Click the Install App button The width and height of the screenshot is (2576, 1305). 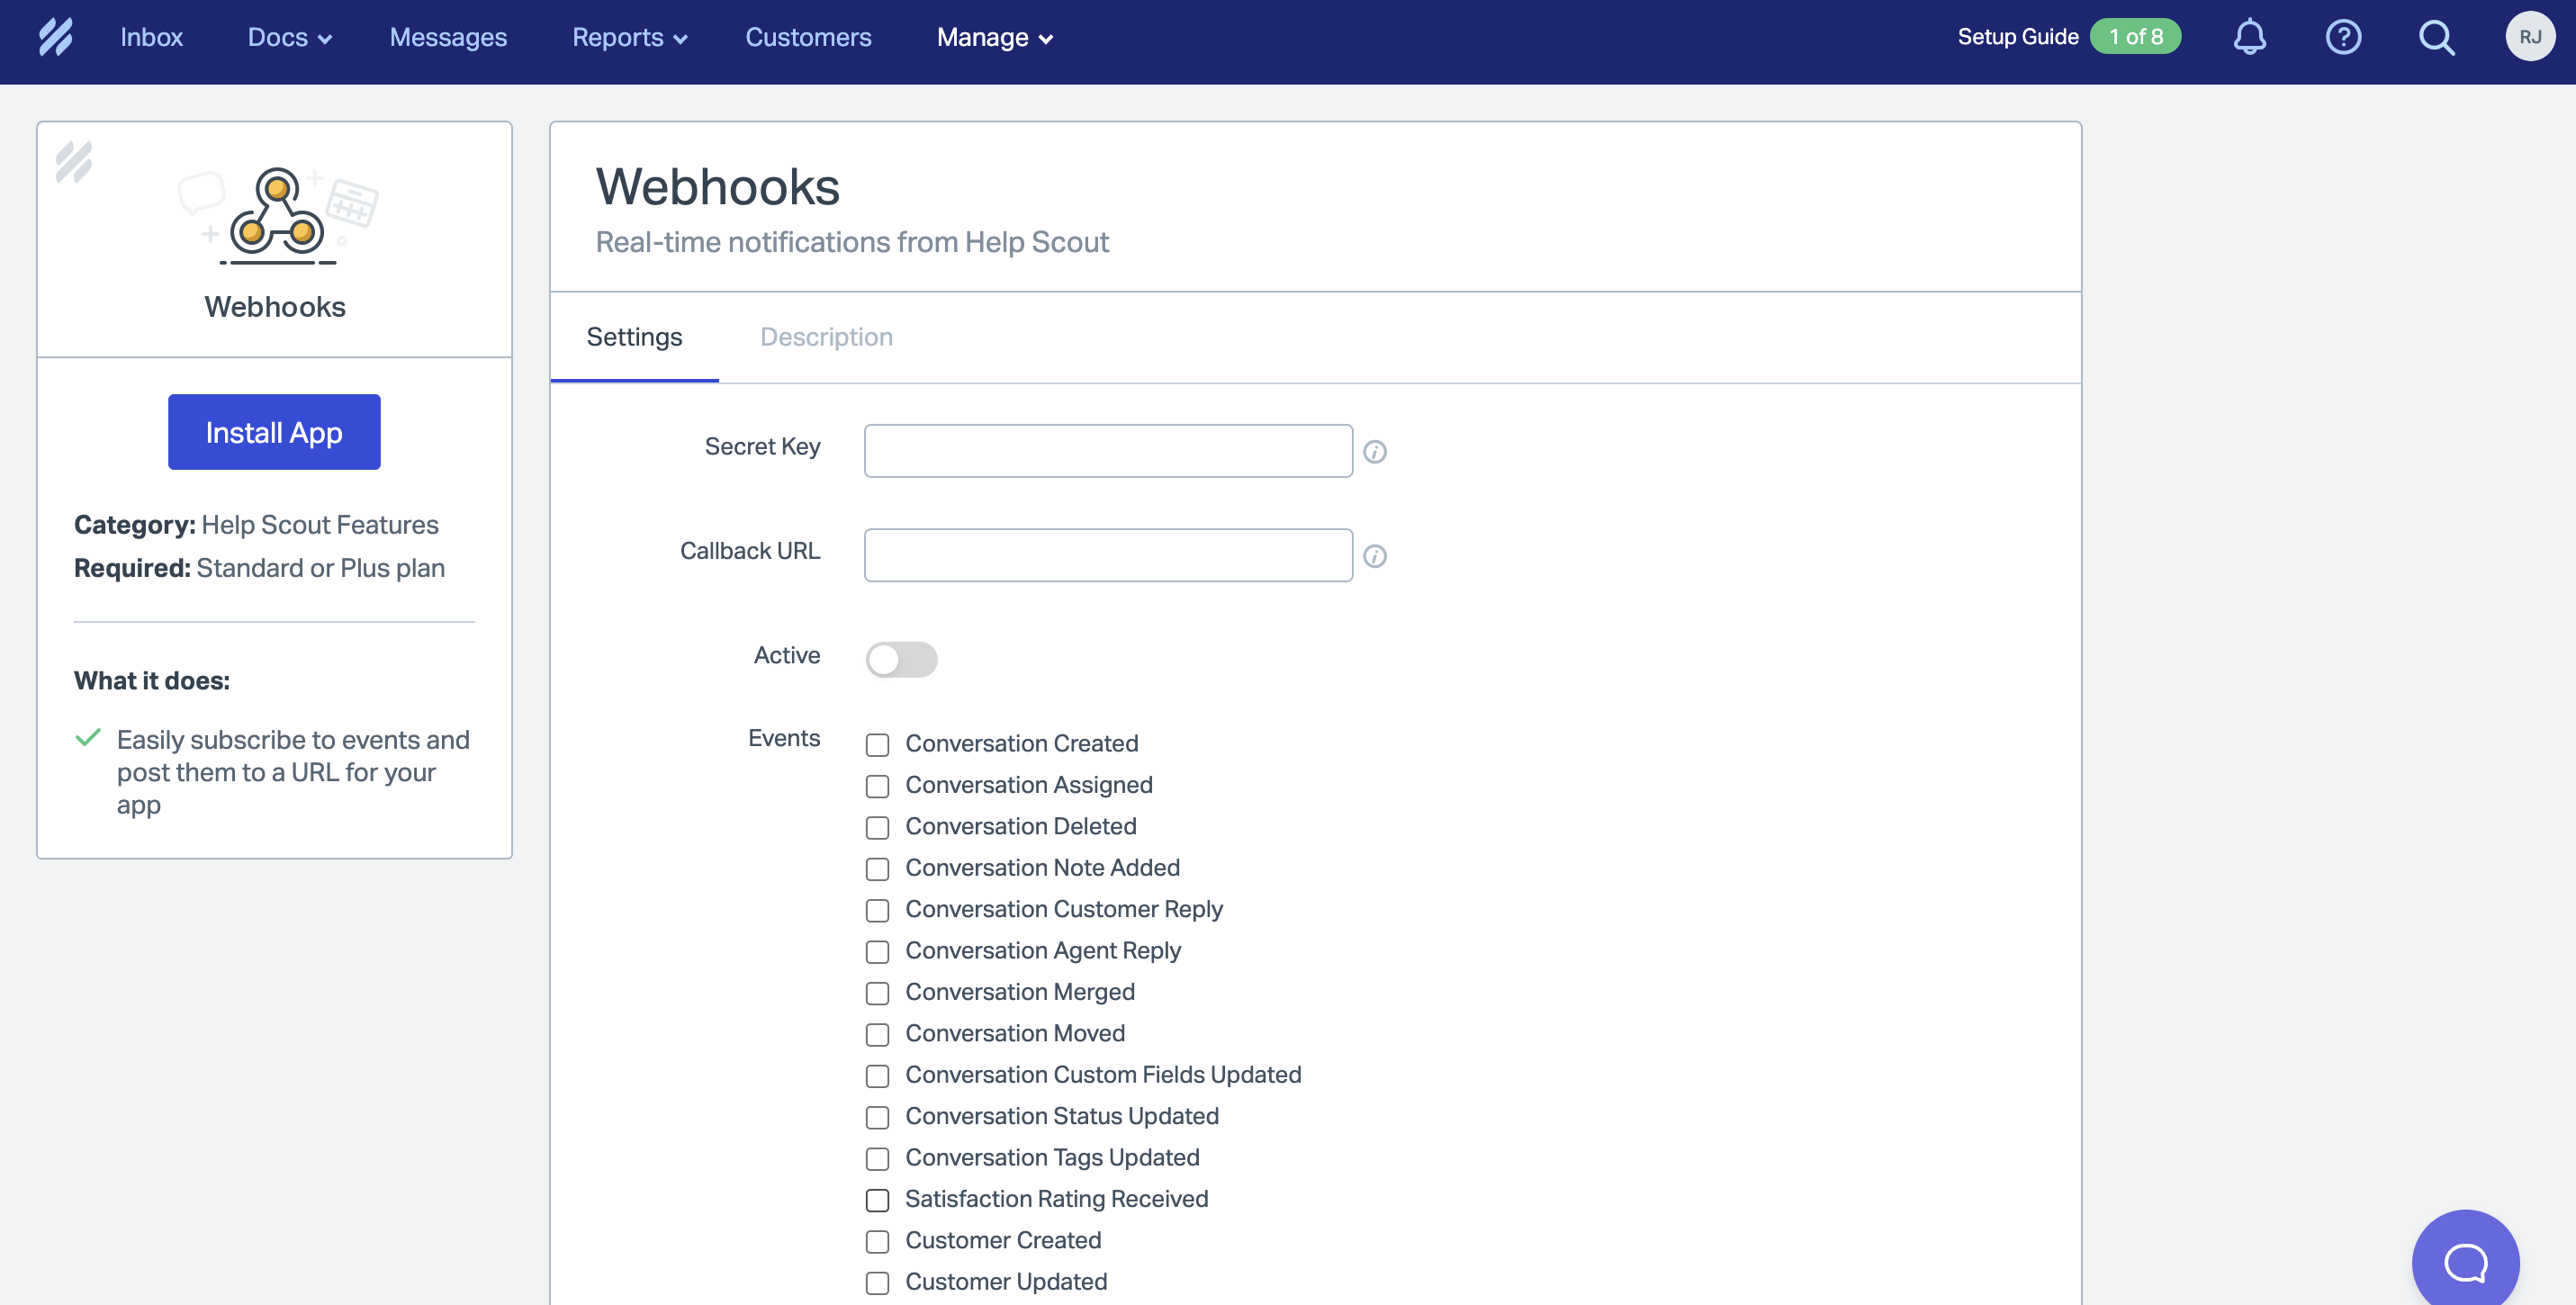pos(273,431)
